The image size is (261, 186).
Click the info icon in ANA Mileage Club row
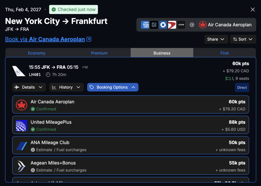point(33,150)
